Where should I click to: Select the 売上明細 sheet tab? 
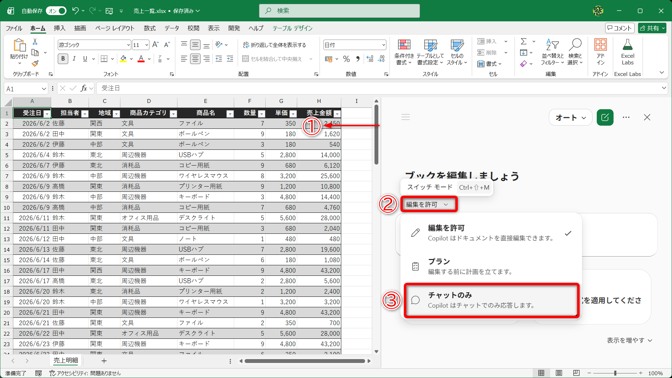click(66, 360)
